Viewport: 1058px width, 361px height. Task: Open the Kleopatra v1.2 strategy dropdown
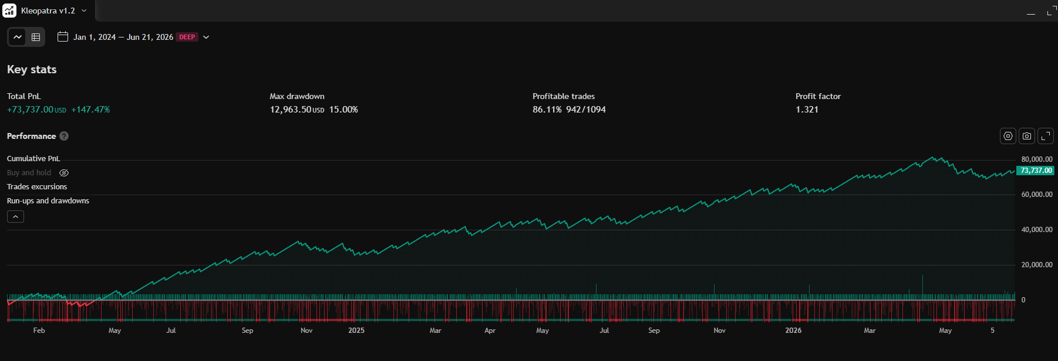53,11
